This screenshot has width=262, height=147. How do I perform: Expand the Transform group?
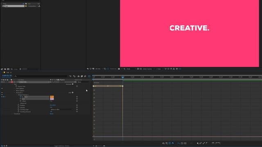pyautogui.click(x=12, y=114)
